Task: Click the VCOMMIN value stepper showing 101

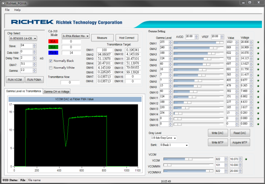Action: pos(226,165)
